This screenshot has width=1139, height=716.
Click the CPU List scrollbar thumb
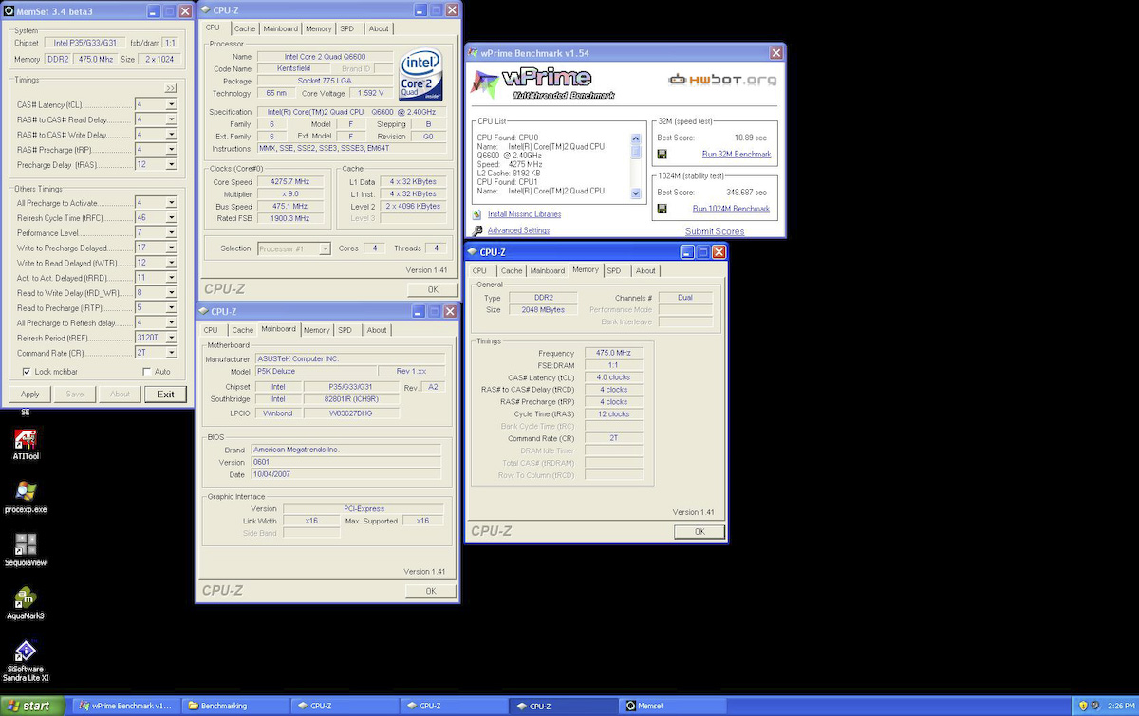tap(636, 151)
